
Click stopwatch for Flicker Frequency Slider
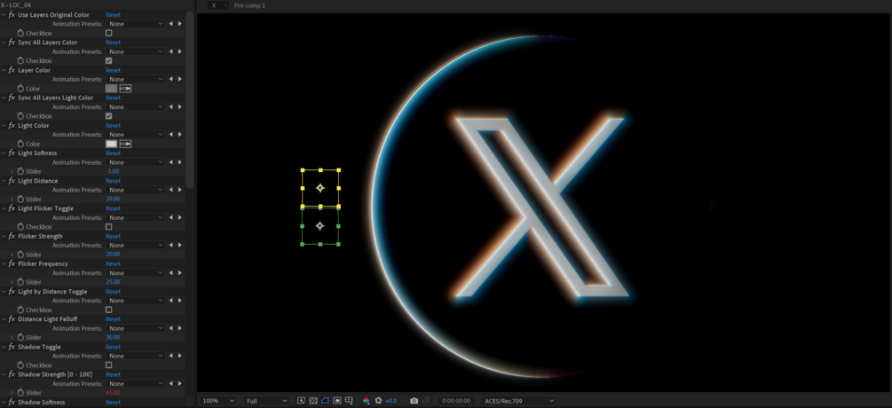[20, 282]
